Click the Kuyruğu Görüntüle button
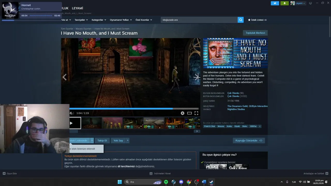Screen dimensions: 331x186 [x=249, y=141]
